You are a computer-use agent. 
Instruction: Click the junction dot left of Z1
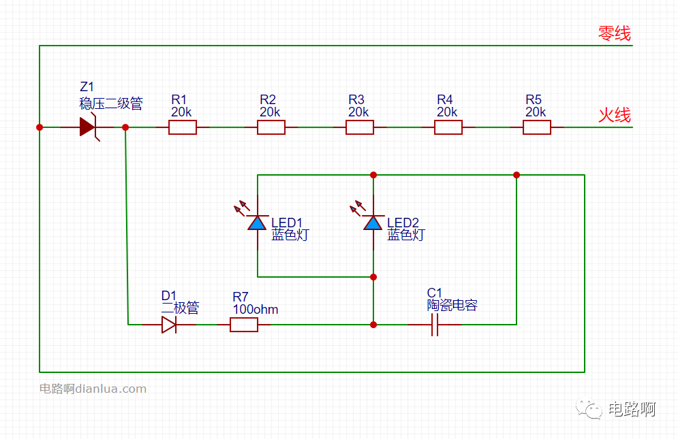[40, 127]
